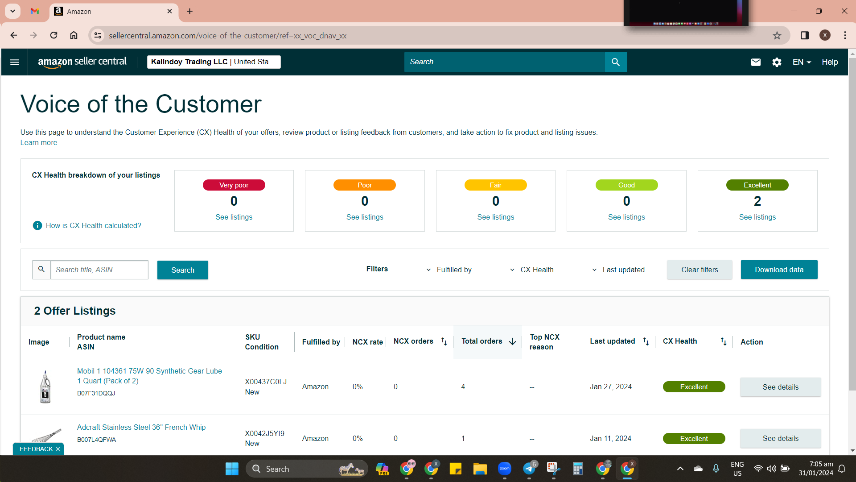
Task: Open the Chrome profile avatar
Action: click(825, 35)
